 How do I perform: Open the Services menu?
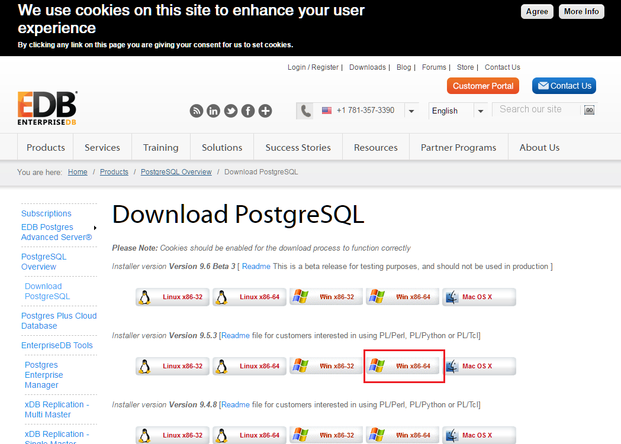point(102,147)
